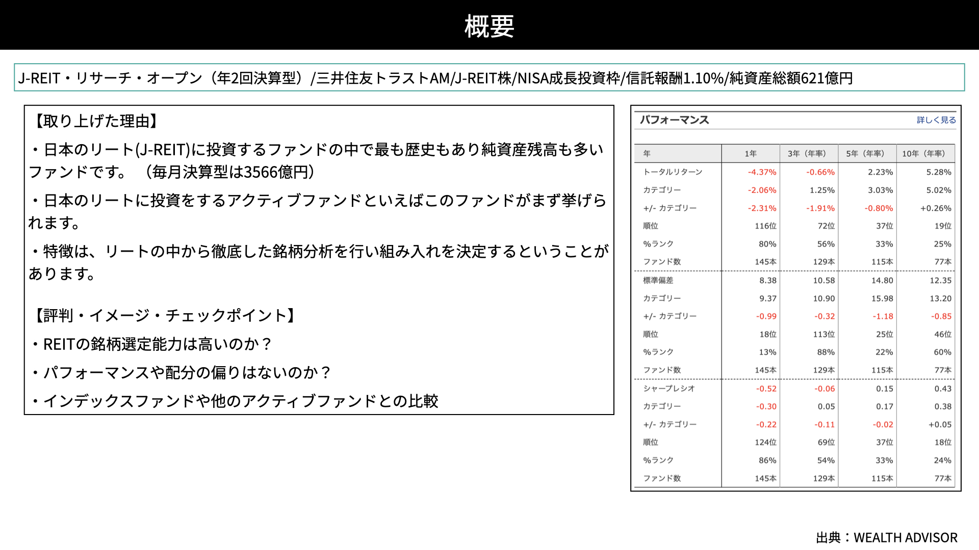Click the 5-year total return value 2.23%

tap(881, 172)
